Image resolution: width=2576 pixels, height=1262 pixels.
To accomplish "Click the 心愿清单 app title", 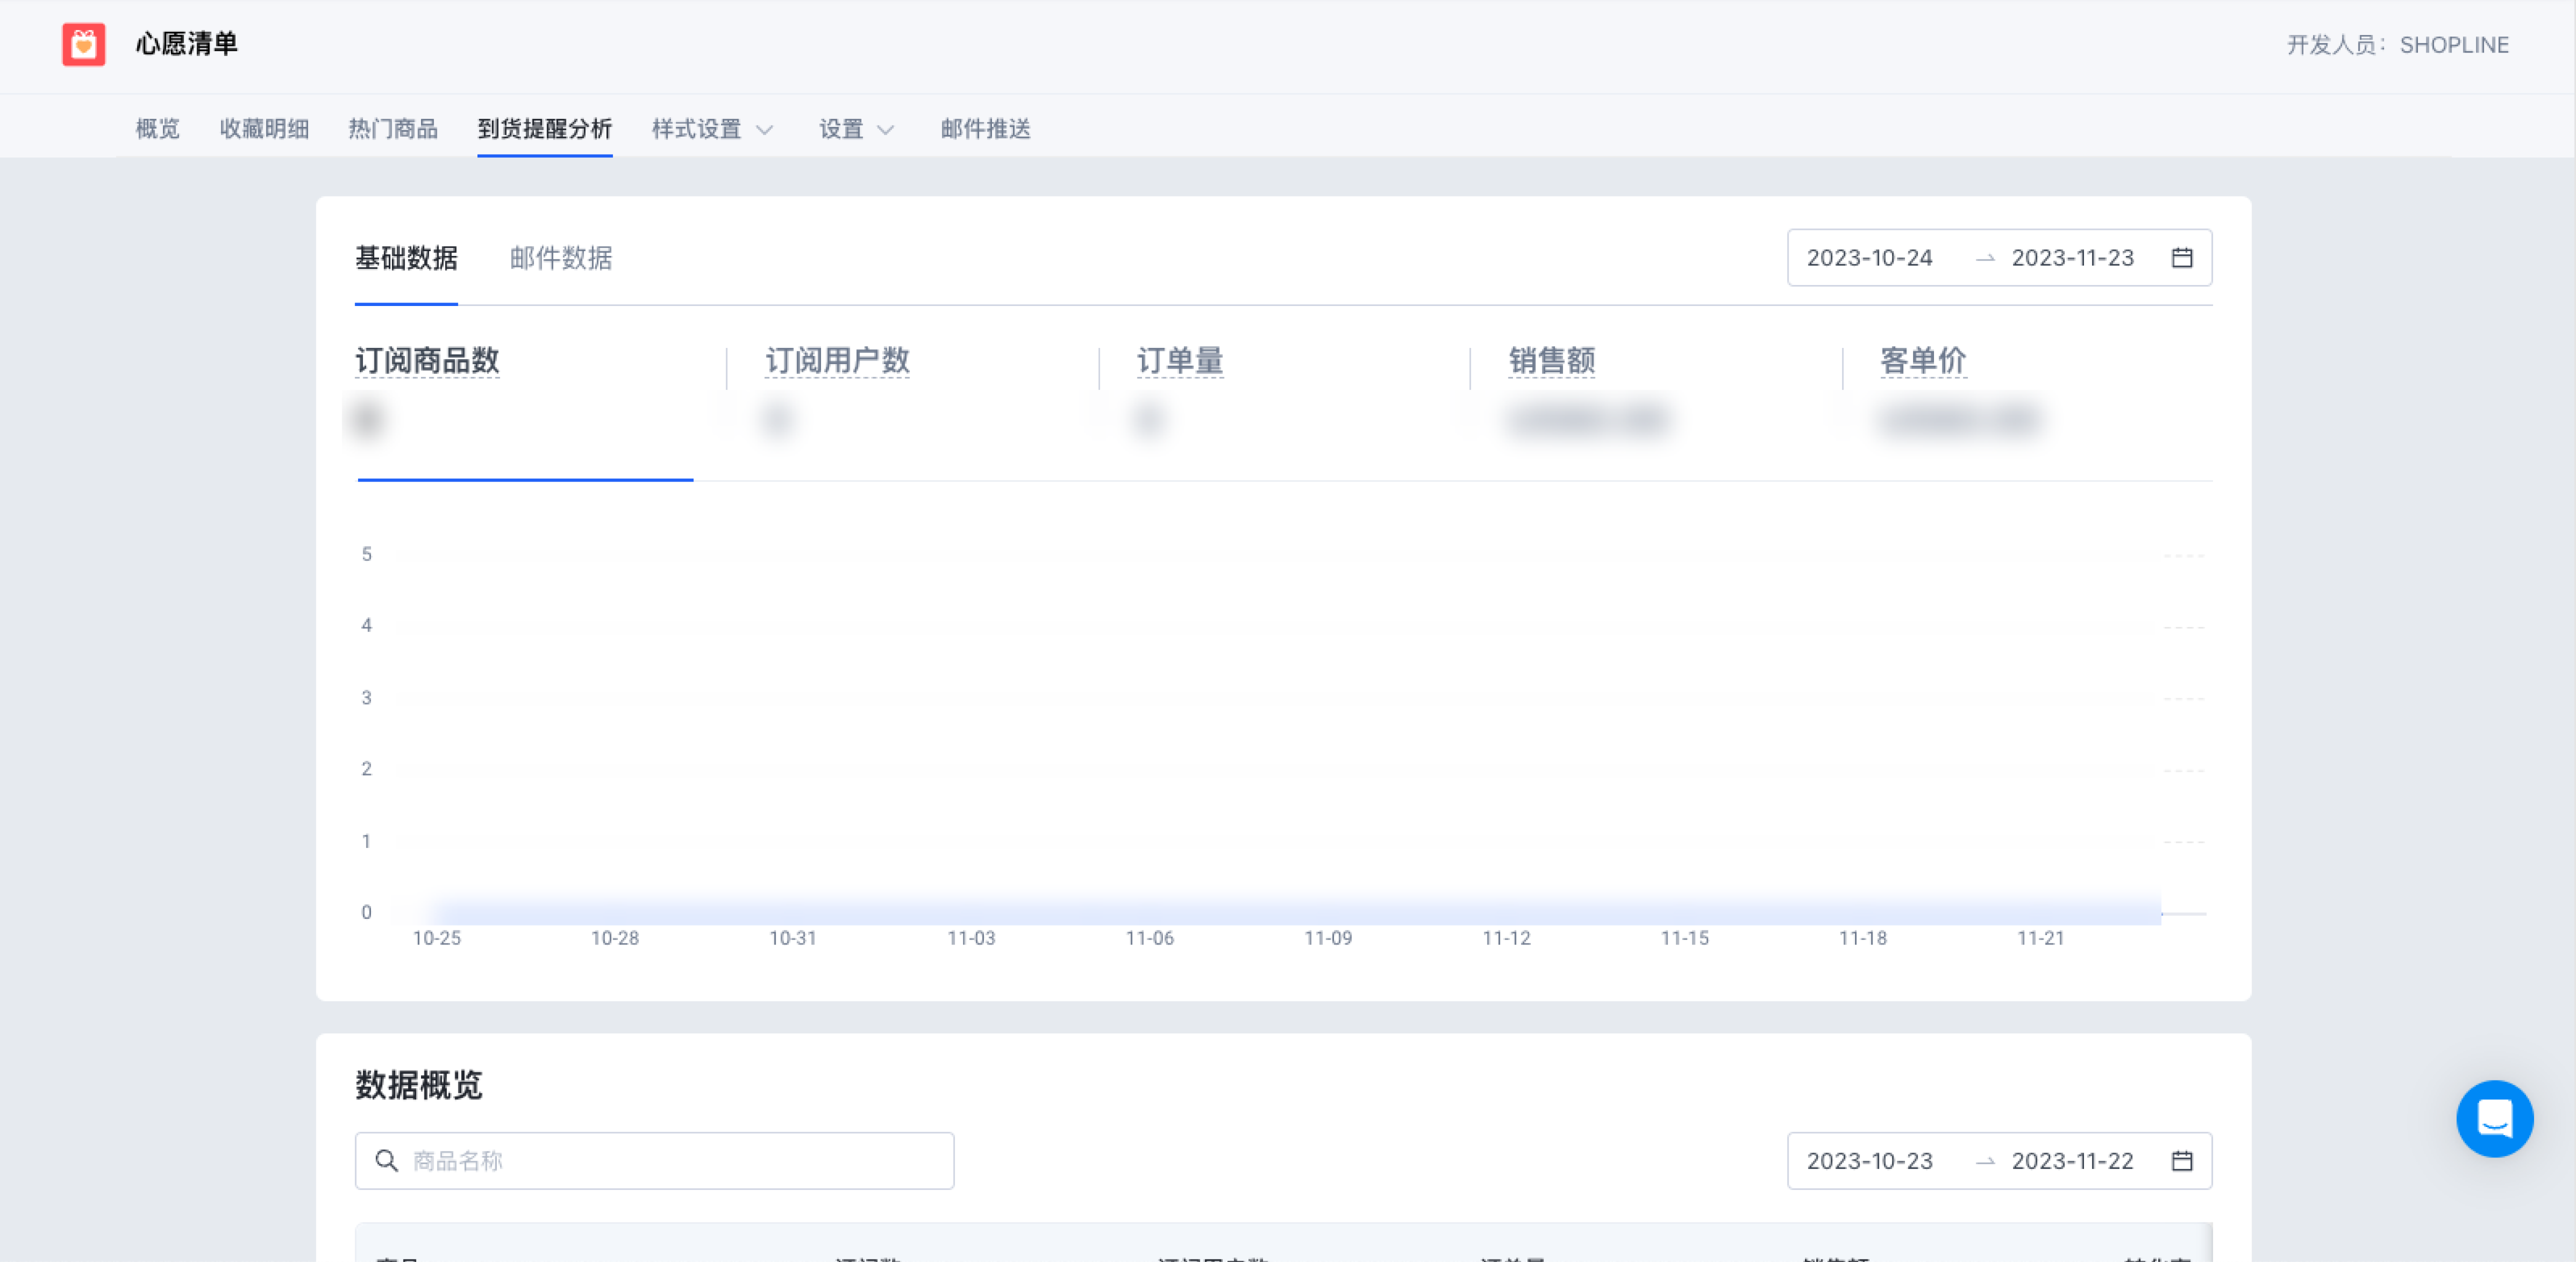I will pos(187,44).
